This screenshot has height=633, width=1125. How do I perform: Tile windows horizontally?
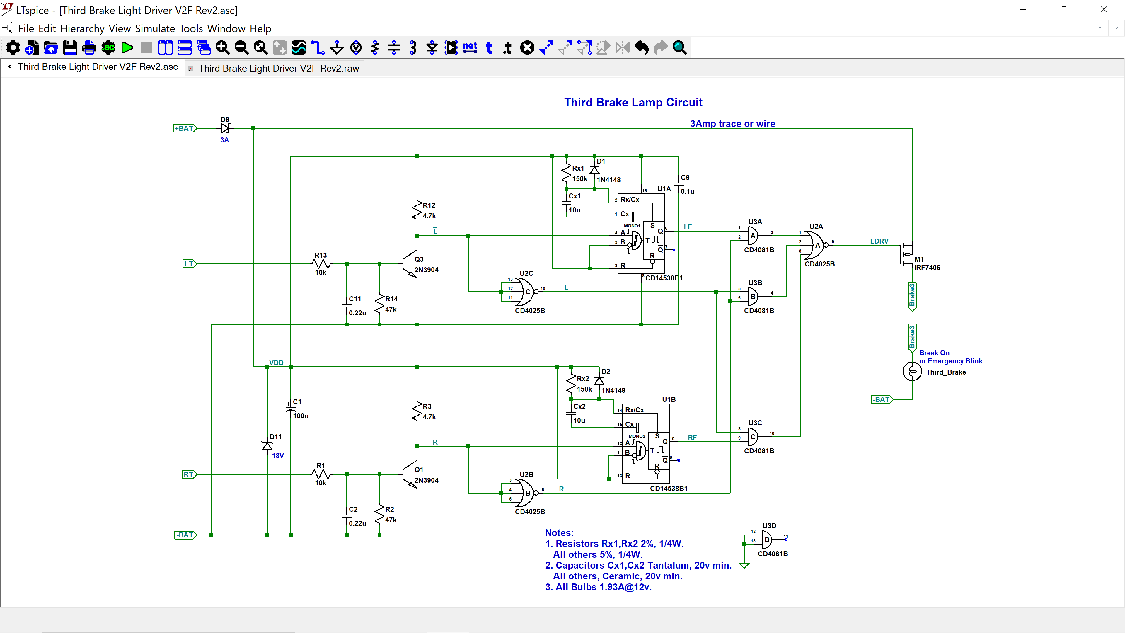coord(184,47)
